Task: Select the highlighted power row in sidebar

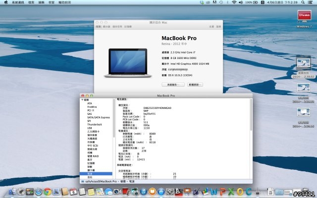Action: pyautogui.click(x=96, y=174)
